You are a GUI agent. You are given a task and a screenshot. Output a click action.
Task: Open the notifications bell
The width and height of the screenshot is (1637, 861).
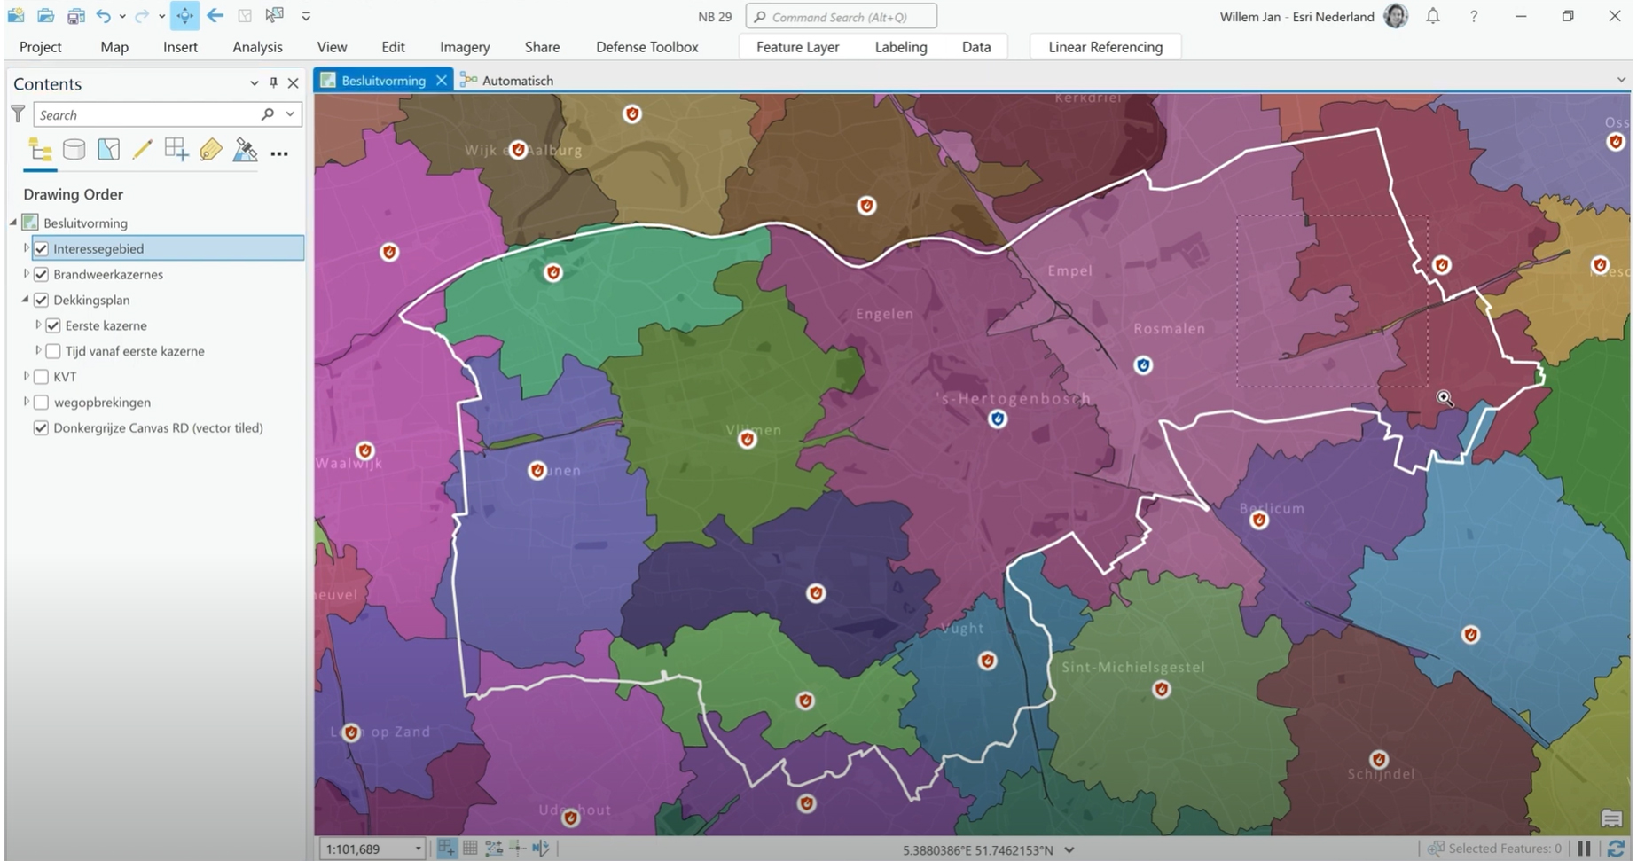click(x=1433, y=16)
